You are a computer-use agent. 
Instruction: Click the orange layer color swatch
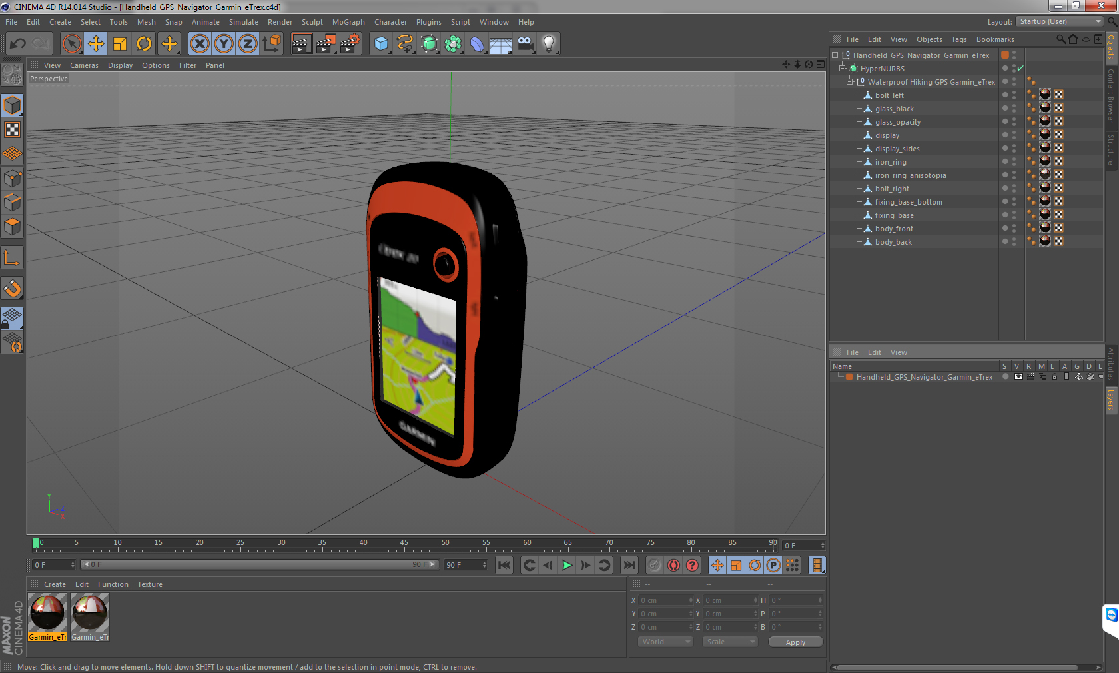pyautogui.click(x=849, y=377)
